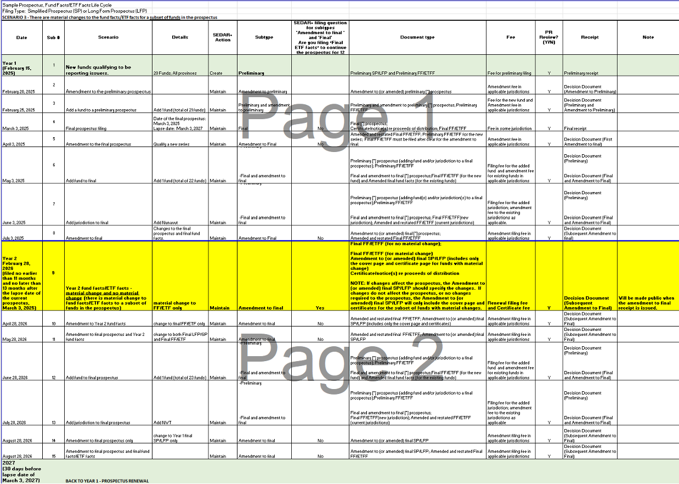Select the 'PR Review? (Y/N)' header cell
Image resolution: width=679 pixels, height=484 pixels.
[549, 37]
